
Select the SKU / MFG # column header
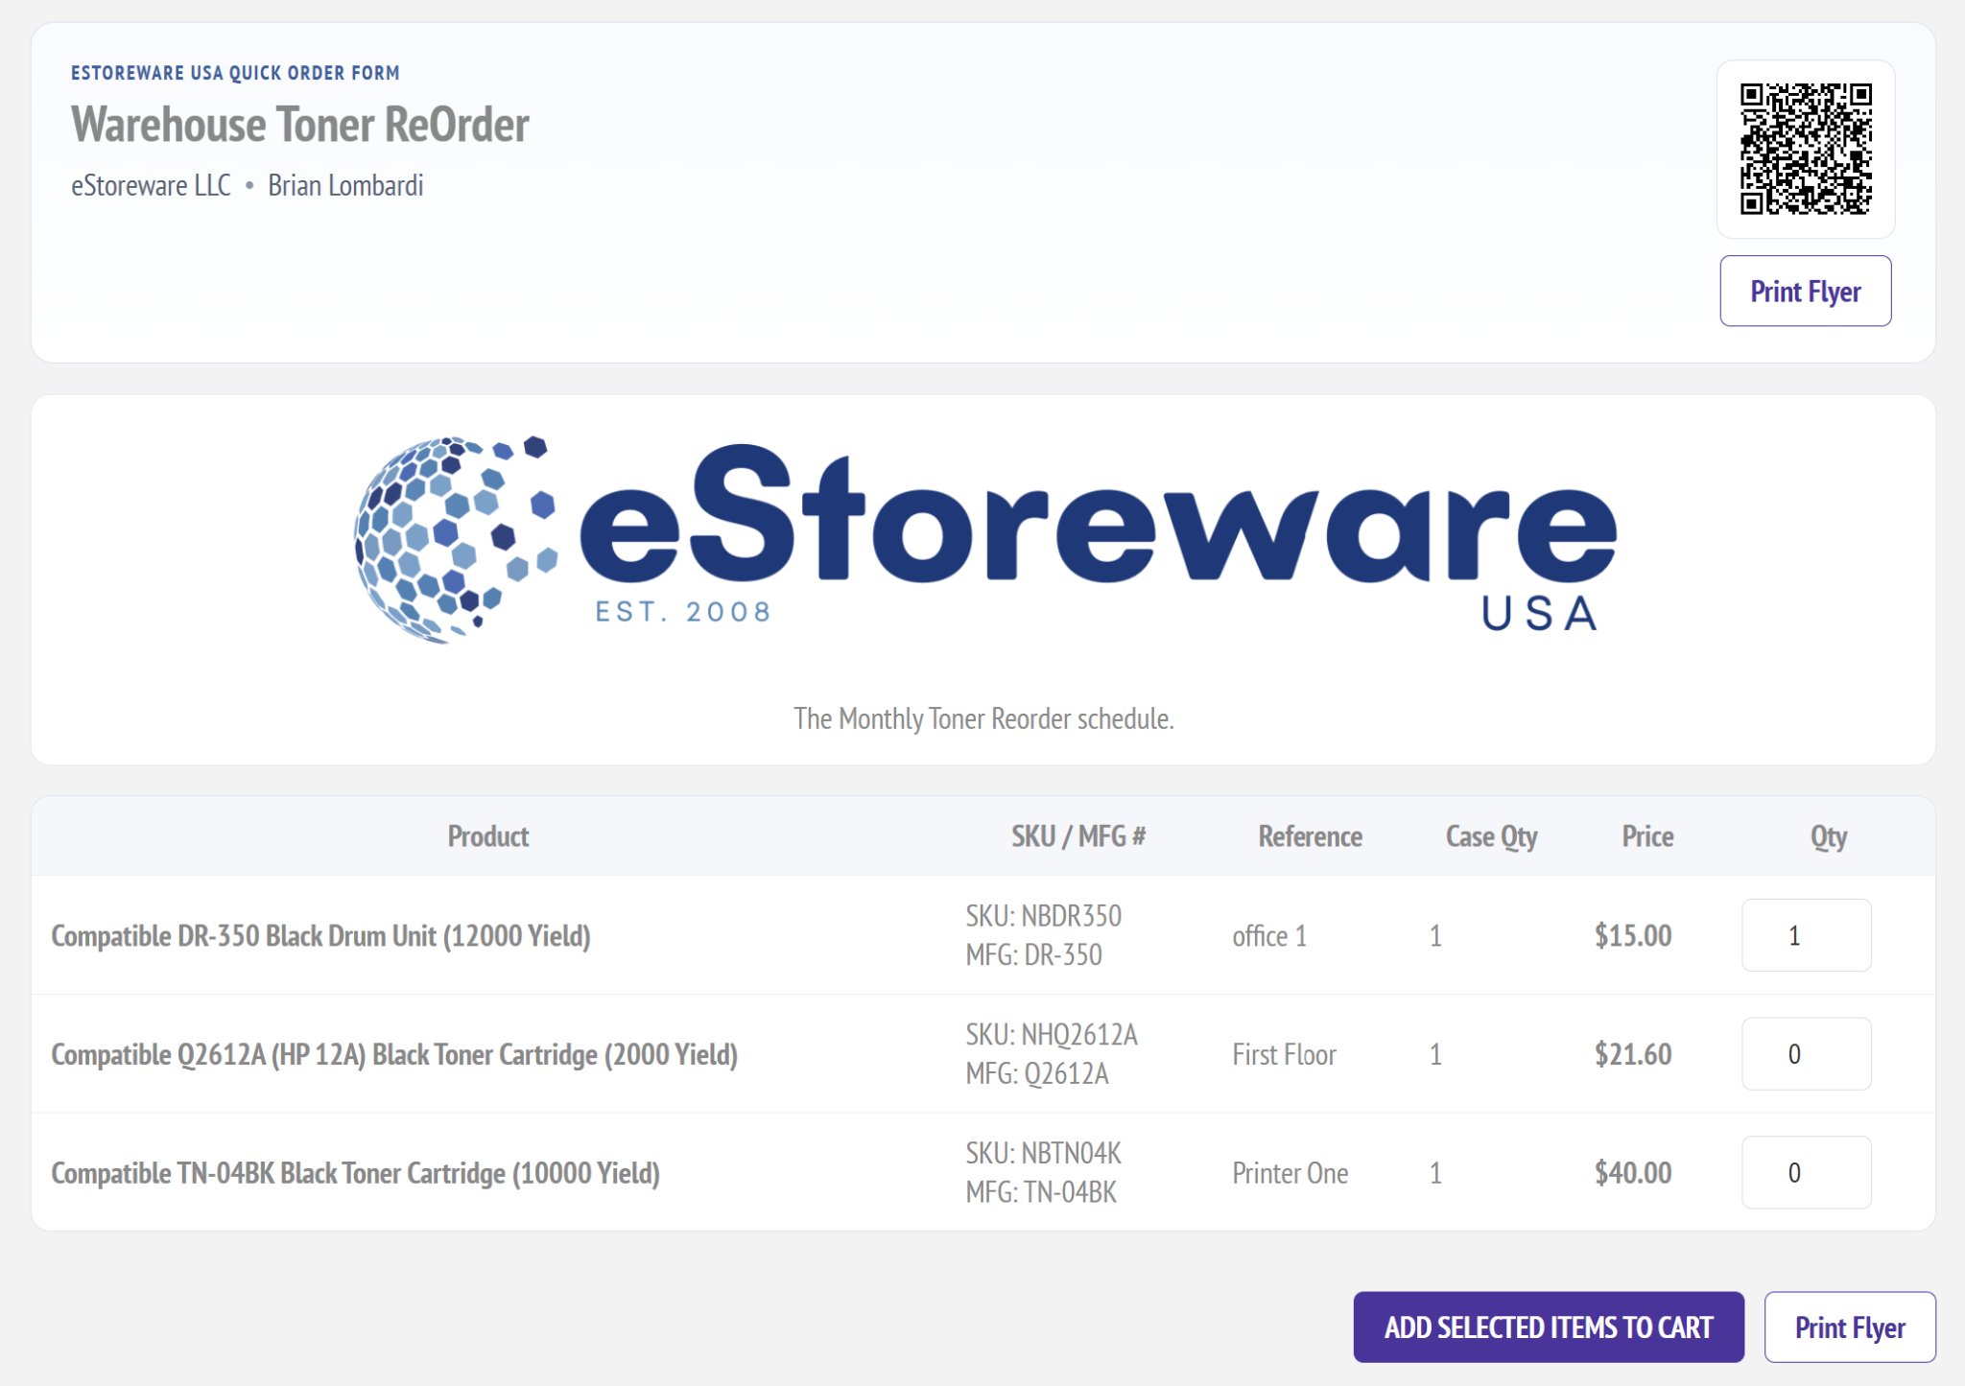[1078, 836]
